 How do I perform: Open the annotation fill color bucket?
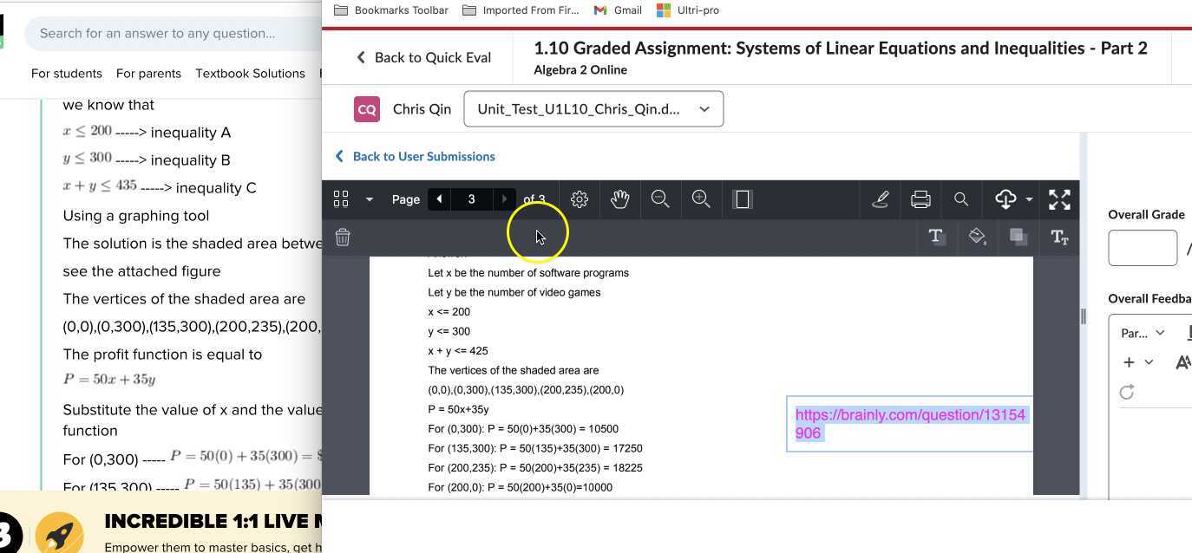978,237
